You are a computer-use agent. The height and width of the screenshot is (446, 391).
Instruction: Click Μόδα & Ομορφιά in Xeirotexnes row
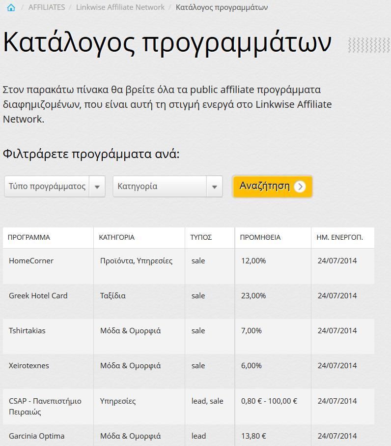coord(130,366)
